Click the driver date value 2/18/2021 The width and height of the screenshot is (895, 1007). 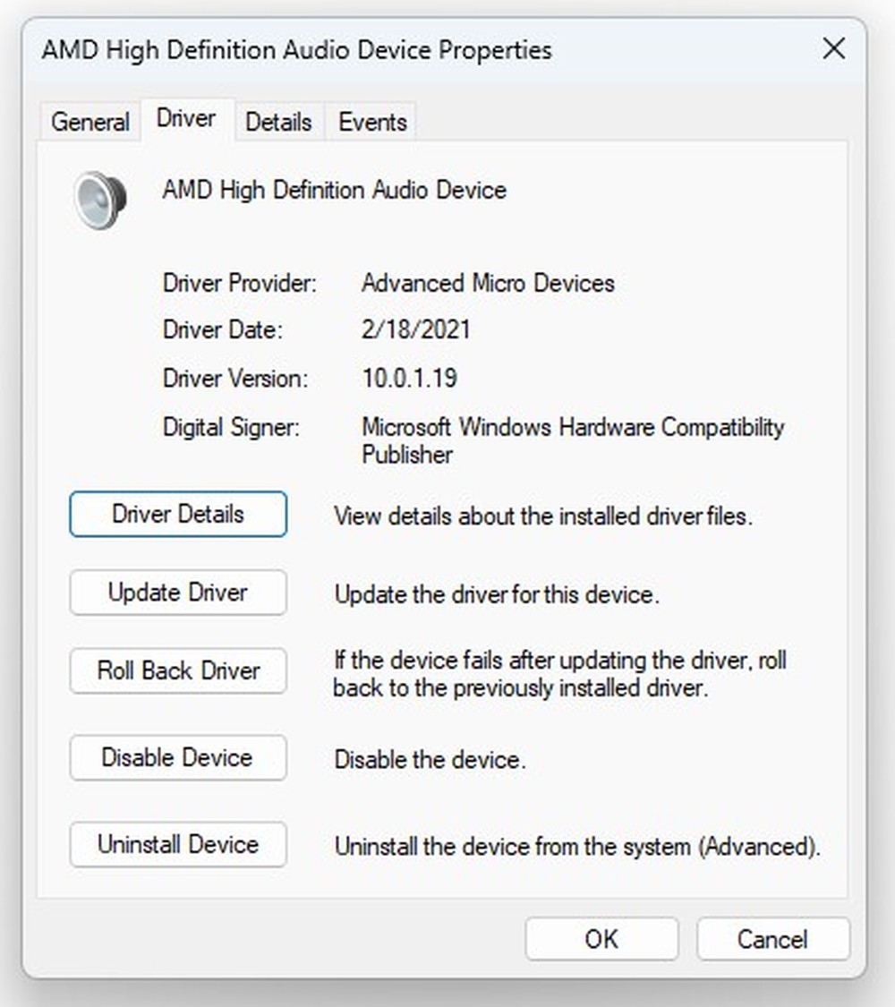point(416,329)
